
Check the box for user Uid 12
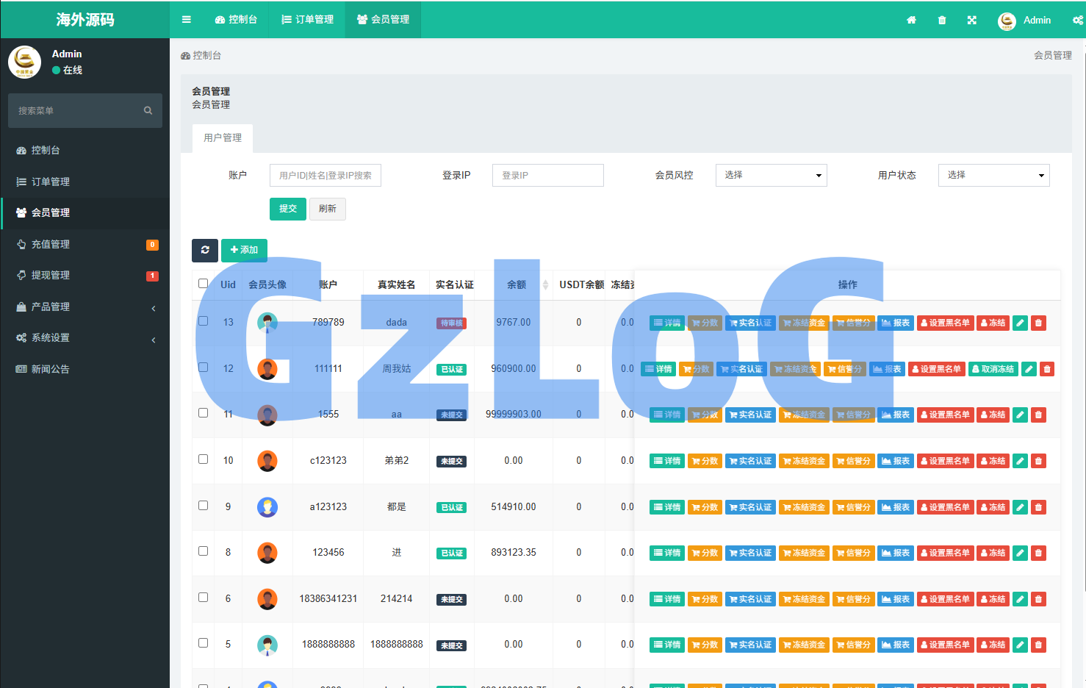pyautogui.click(x=203, y=367)
